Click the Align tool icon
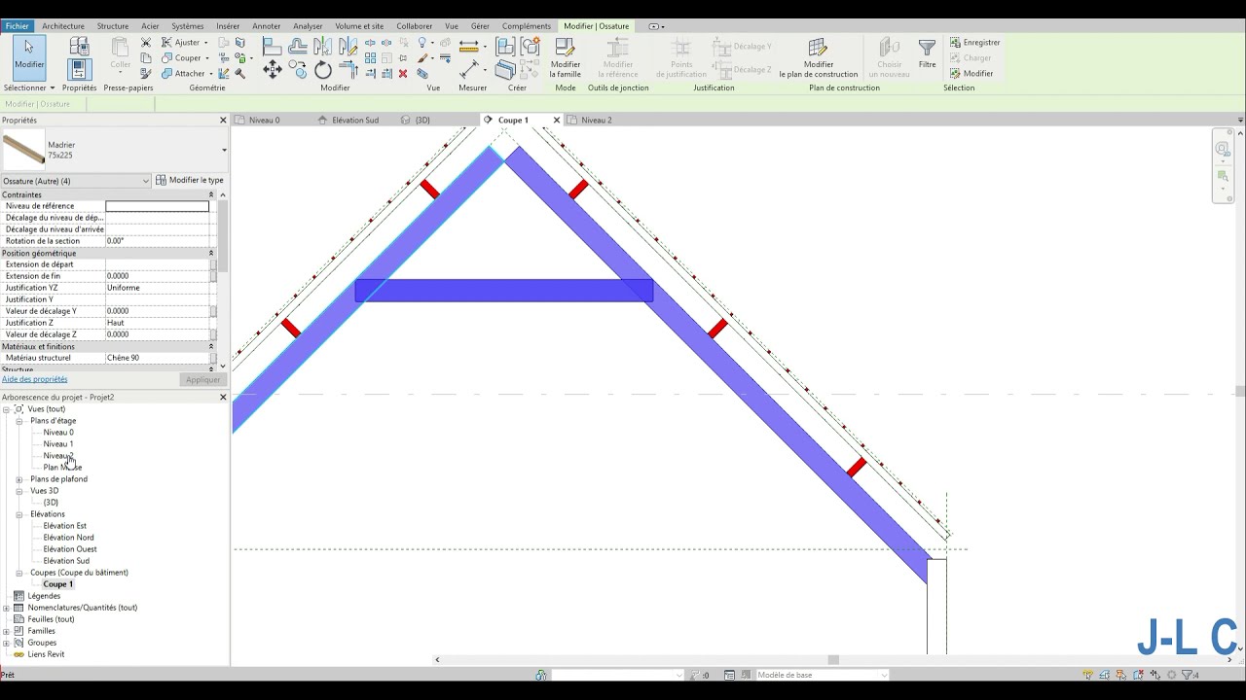Screen dimensions: 1246x700 pyautogui.click(x=273, y=46)
